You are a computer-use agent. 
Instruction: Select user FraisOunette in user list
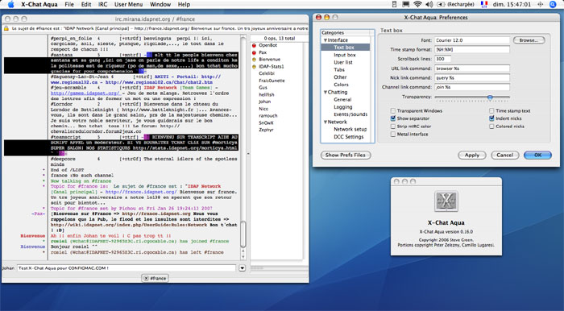272,81
